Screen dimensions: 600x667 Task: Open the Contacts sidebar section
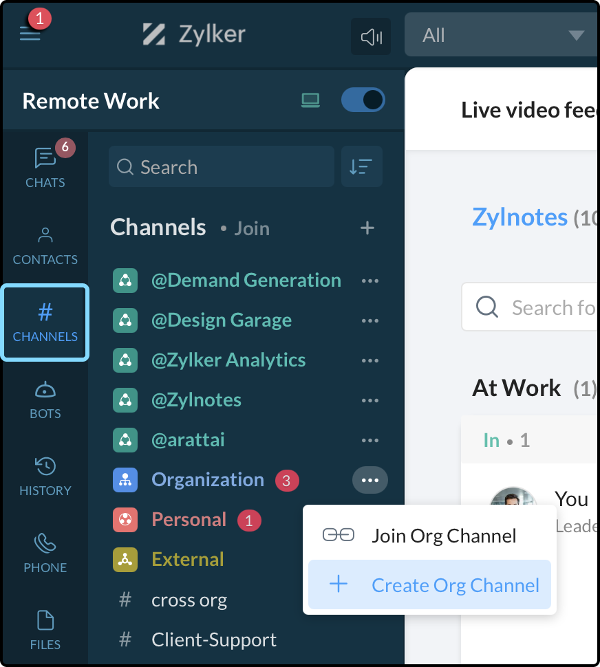(x=45, y=246)
